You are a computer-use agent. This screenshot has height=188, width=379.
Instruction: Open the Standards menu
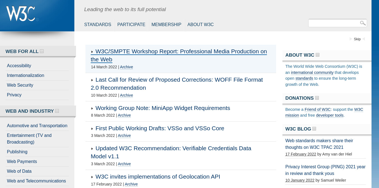(98, 24)
